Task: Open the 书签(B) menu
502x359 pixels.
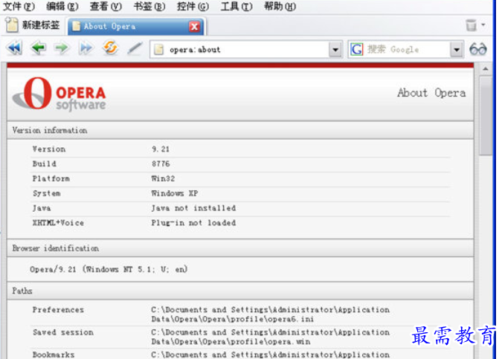Action: [149, 6]
